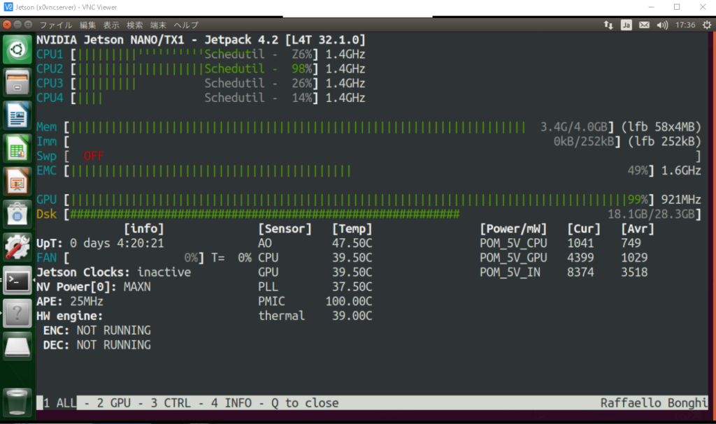Open the 端末 menu
This screenshot has height=424, width=716.
(159, 25)
